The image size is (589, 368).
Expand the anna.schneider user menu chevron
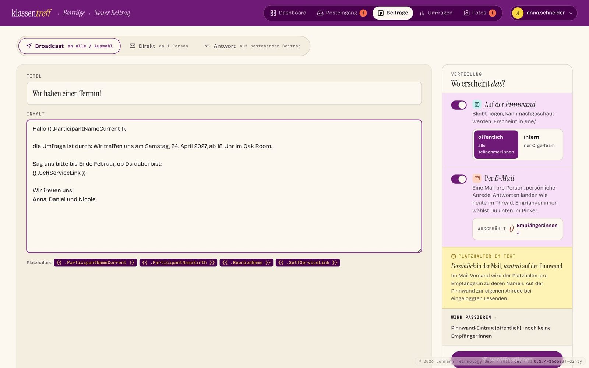(x=571, y=13)
